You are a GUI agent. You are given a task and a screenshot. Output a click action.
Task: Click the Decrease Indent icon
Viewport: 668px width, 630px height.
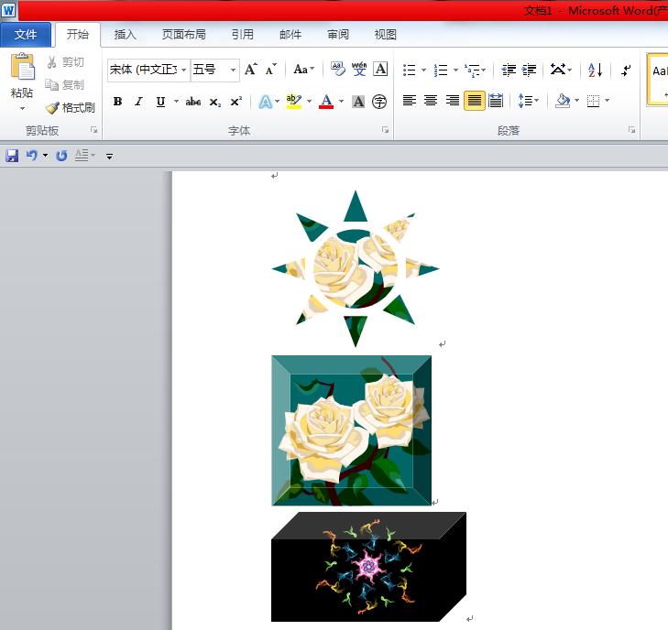(509, 70)
